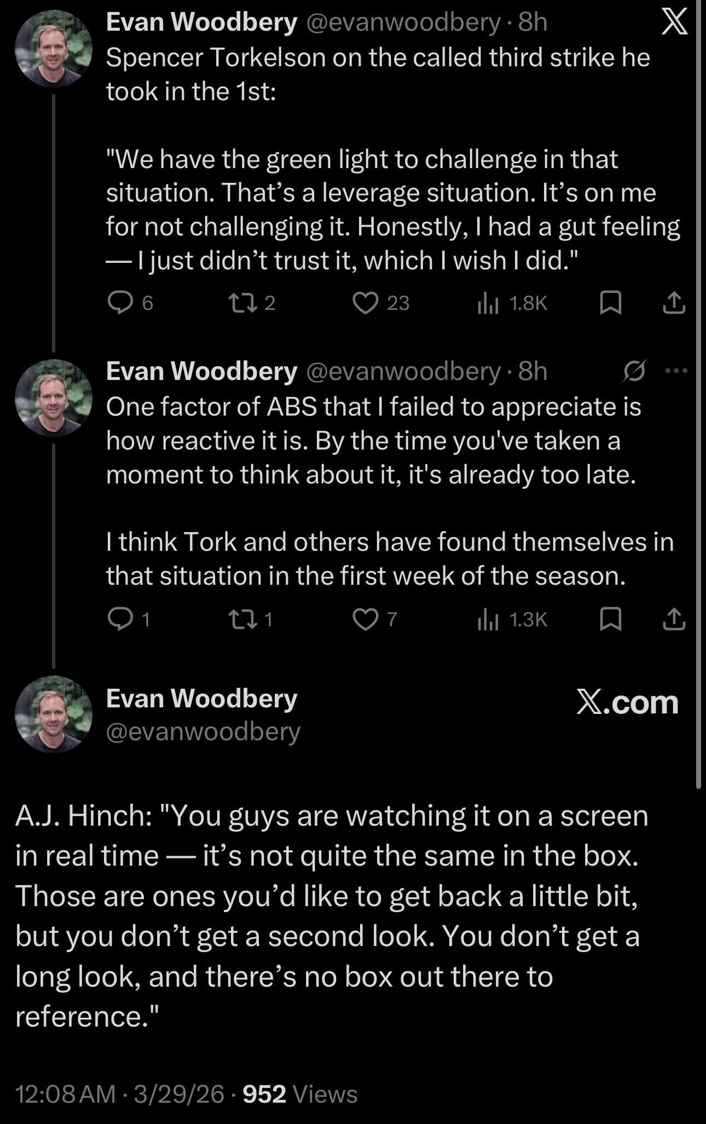706x1124 pixels.
Task: Share the ABS reactive tweet
Action: [x=674, y=619]
